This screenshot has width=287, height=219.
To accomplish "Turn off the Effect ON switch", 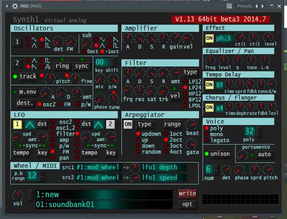I will tap(209, 38).
